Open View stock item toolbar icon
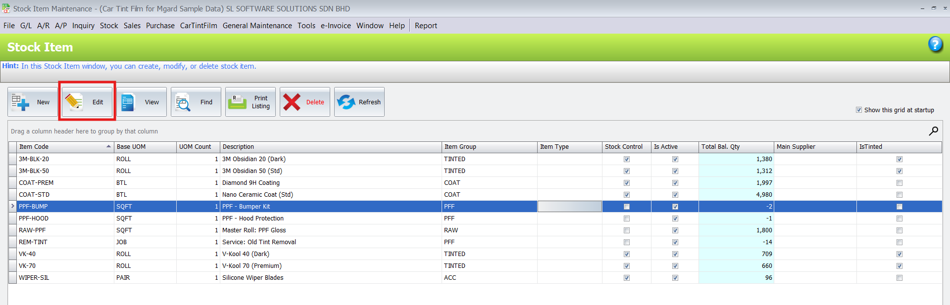 coord(128,102)
